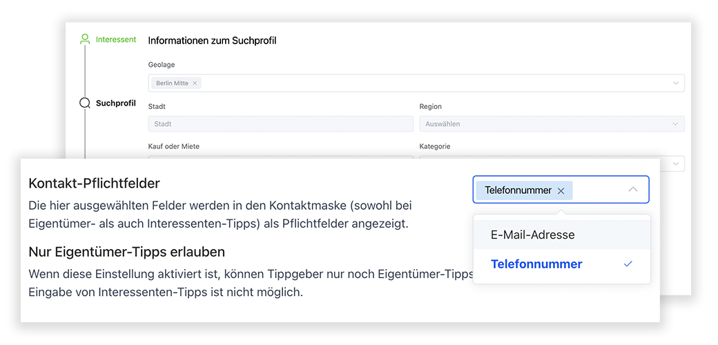Click the Suchprofil magnifier step icon
The image size is (718, 345).
coord(85,103)
